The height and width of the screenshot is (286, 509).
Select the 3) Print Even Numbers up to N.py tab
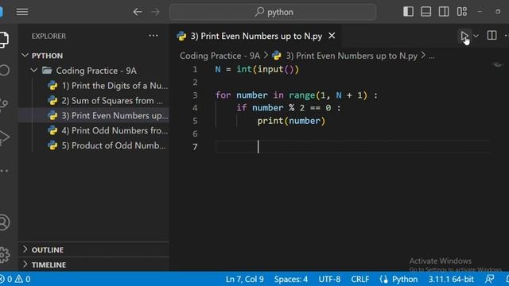click(256, 36)
